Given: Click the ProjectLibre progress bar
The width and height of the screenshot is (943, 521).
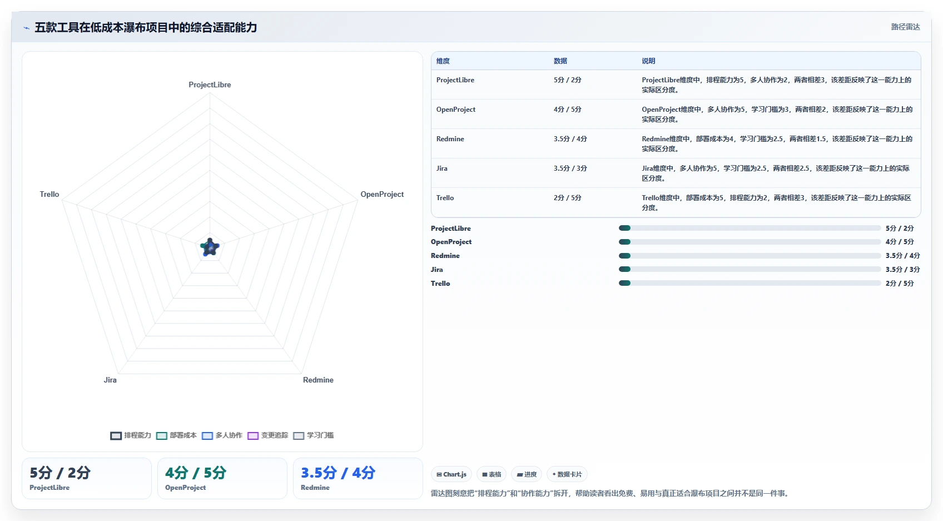Looking at the screenshot, I should tap(750, 228).
